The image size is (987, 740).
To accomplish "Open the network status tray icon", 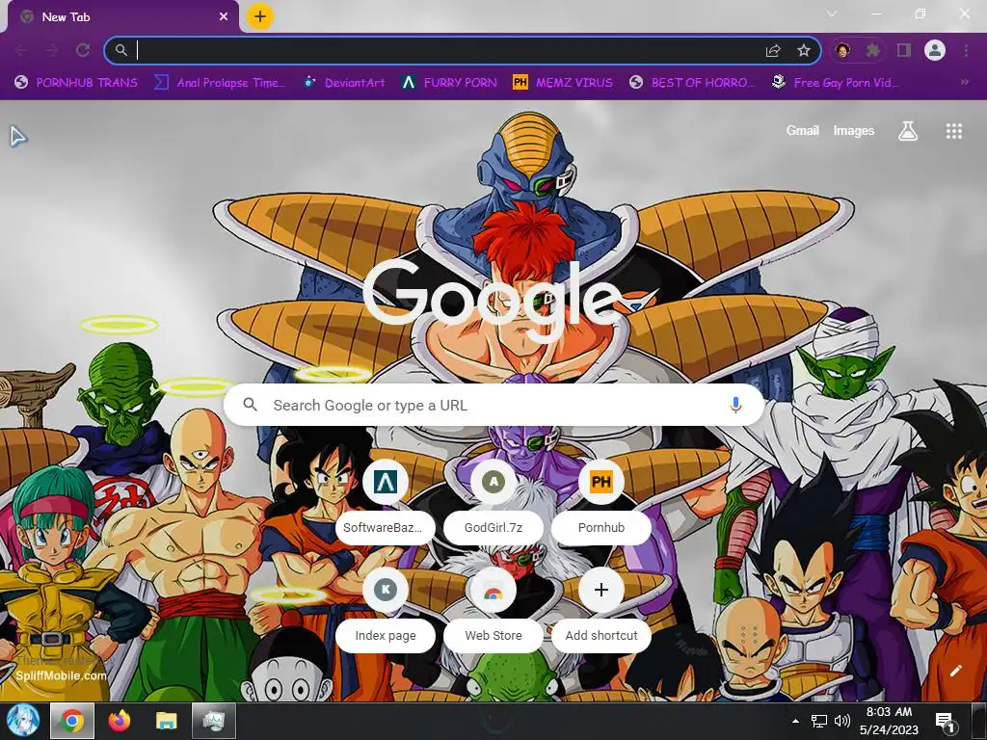I will click(819, 721).
